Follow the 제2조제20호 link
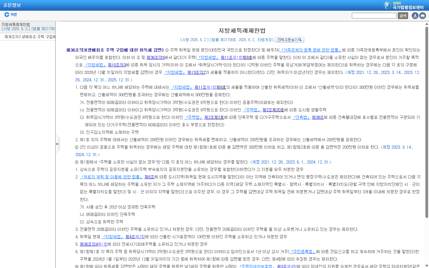429x268 pixels. tap(273, 110)
